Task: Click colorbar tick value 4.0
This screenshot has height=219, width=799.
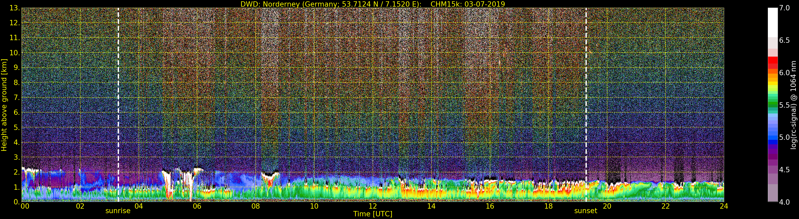Action: point(784,202)
